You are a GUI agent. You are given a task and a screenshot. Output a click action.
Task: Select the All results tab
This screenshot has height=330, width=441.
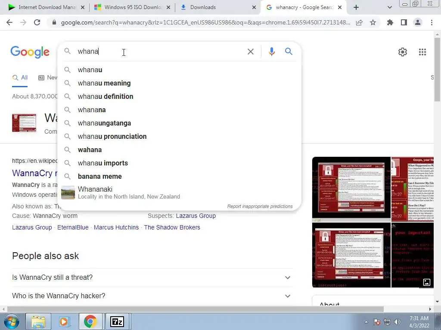pyautogui.click(x=20, y=78)
